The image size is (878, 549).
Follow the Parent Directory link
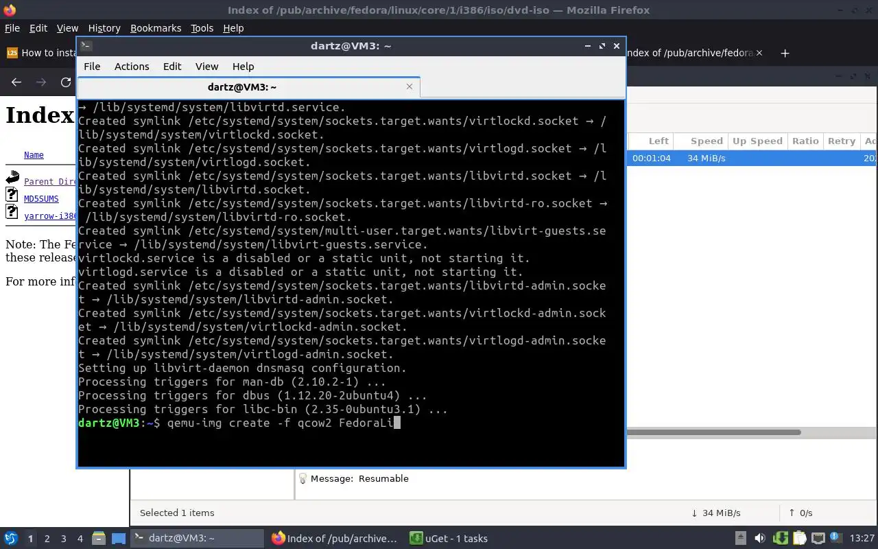pos(50,182)
